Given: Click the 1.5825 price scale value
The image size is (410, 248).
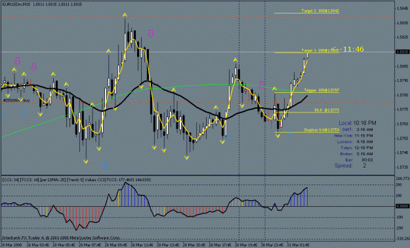Looking at the screenshot, I should pyautogui.click(x=402, y=37).
